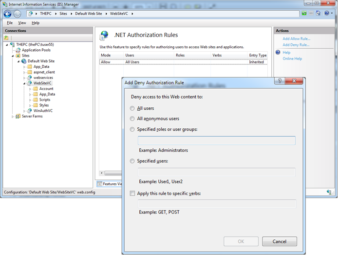
Task: Click the specific verbs text field
Action: (217, 204)
